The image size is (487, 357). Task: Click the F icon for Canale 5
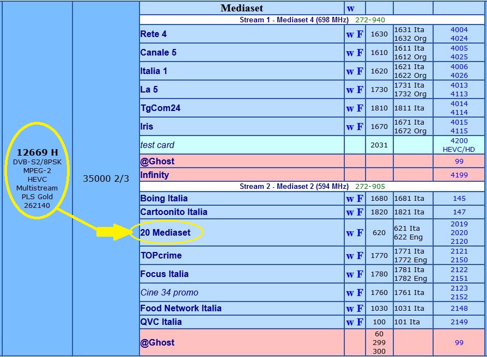pyautogui.click(x=360, y=53)
